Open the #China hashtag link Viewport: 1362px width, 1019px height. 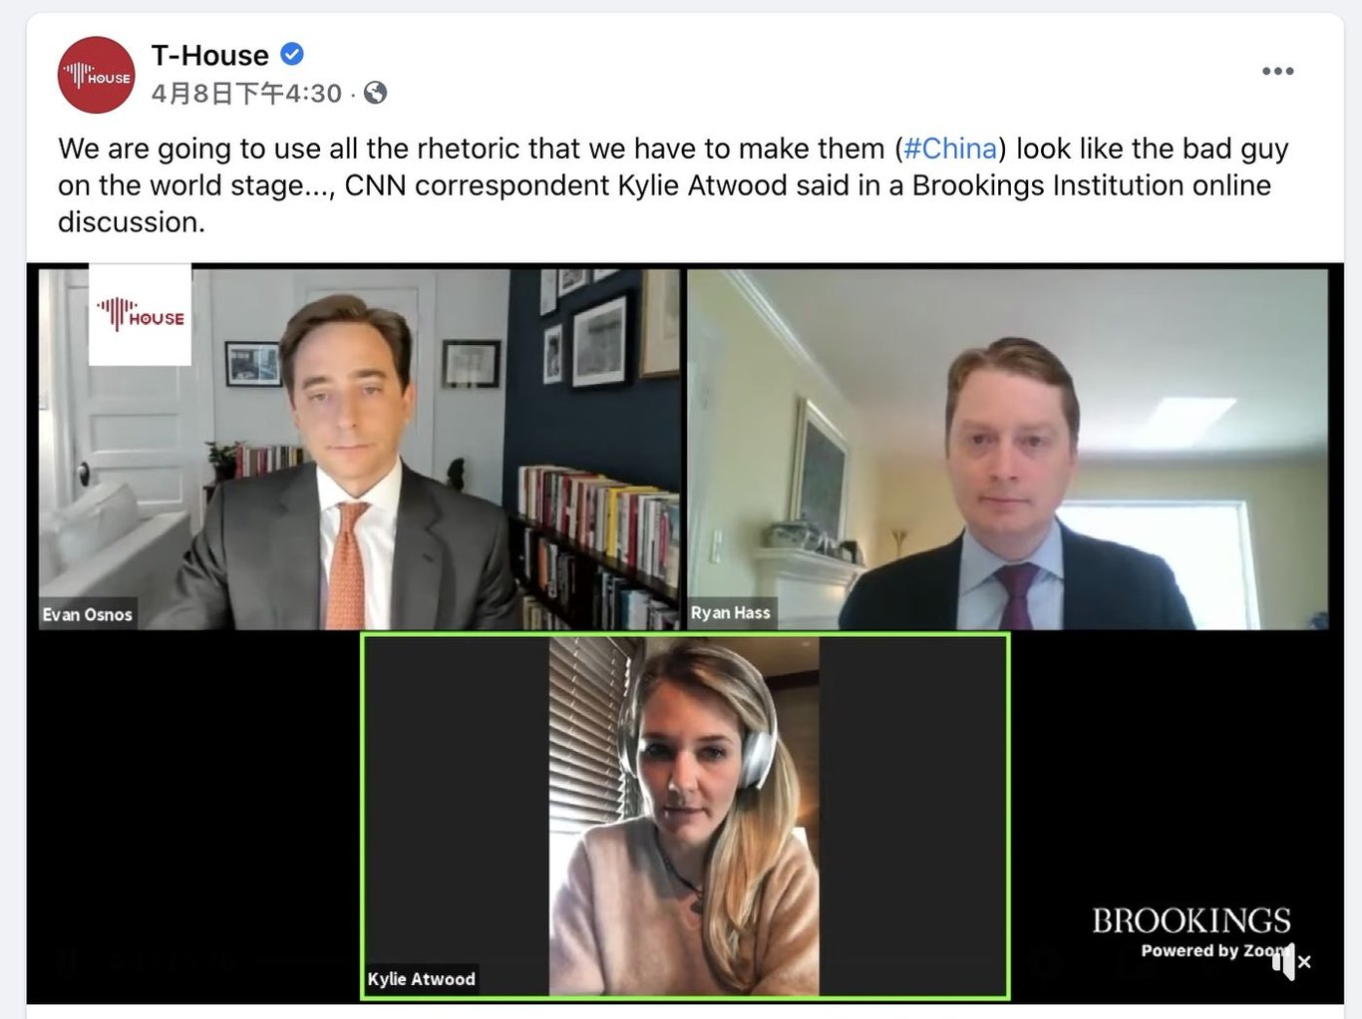(950, 149)
